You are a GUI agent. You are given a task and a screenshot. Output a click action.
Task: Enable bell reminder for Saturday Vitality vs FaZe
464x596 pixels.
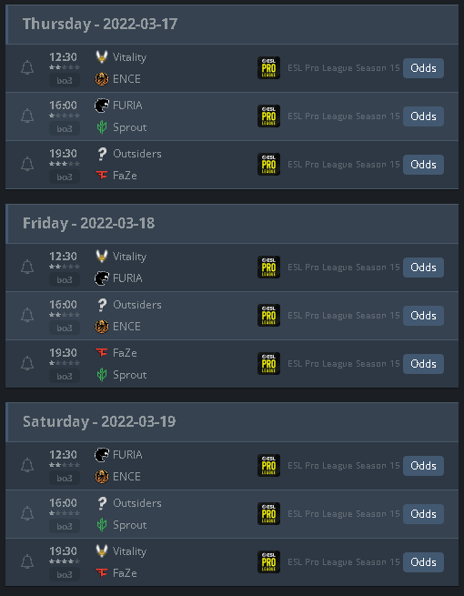27,561
